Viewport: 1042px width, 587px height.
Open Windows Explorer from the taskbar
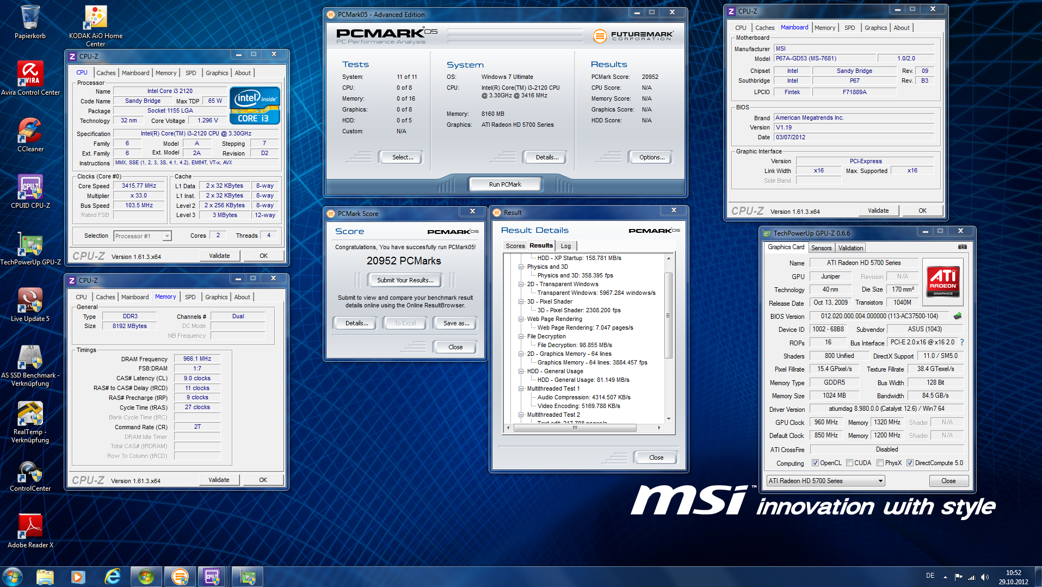(45, 576)
